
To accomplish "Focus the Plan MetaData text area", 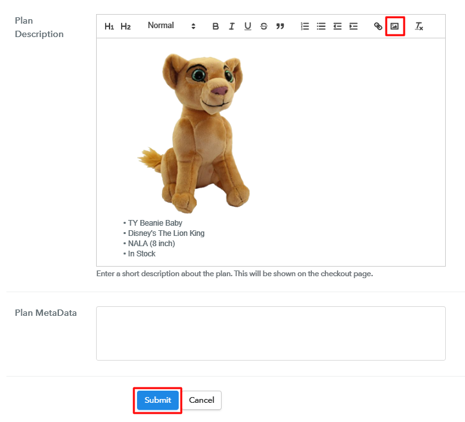I will tap(271, 334).
